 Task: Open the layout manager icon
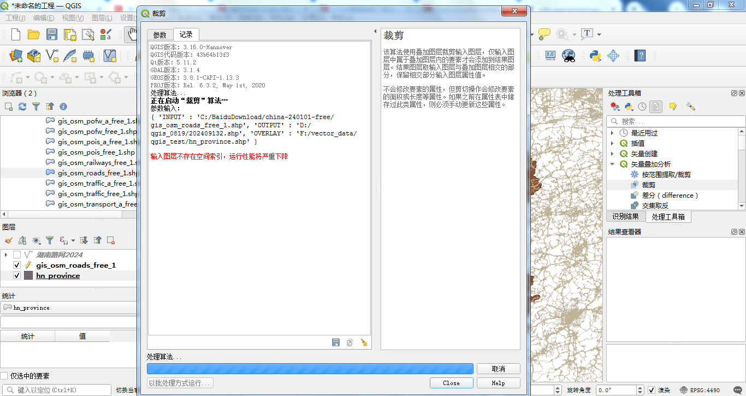coord(88,34)
